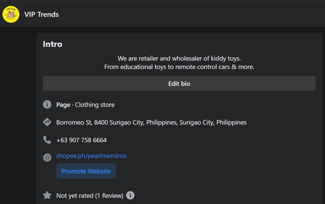Click the directions arrow icon beside address
Viewport: 325px width, 204px height.
[x=47, y=122]
